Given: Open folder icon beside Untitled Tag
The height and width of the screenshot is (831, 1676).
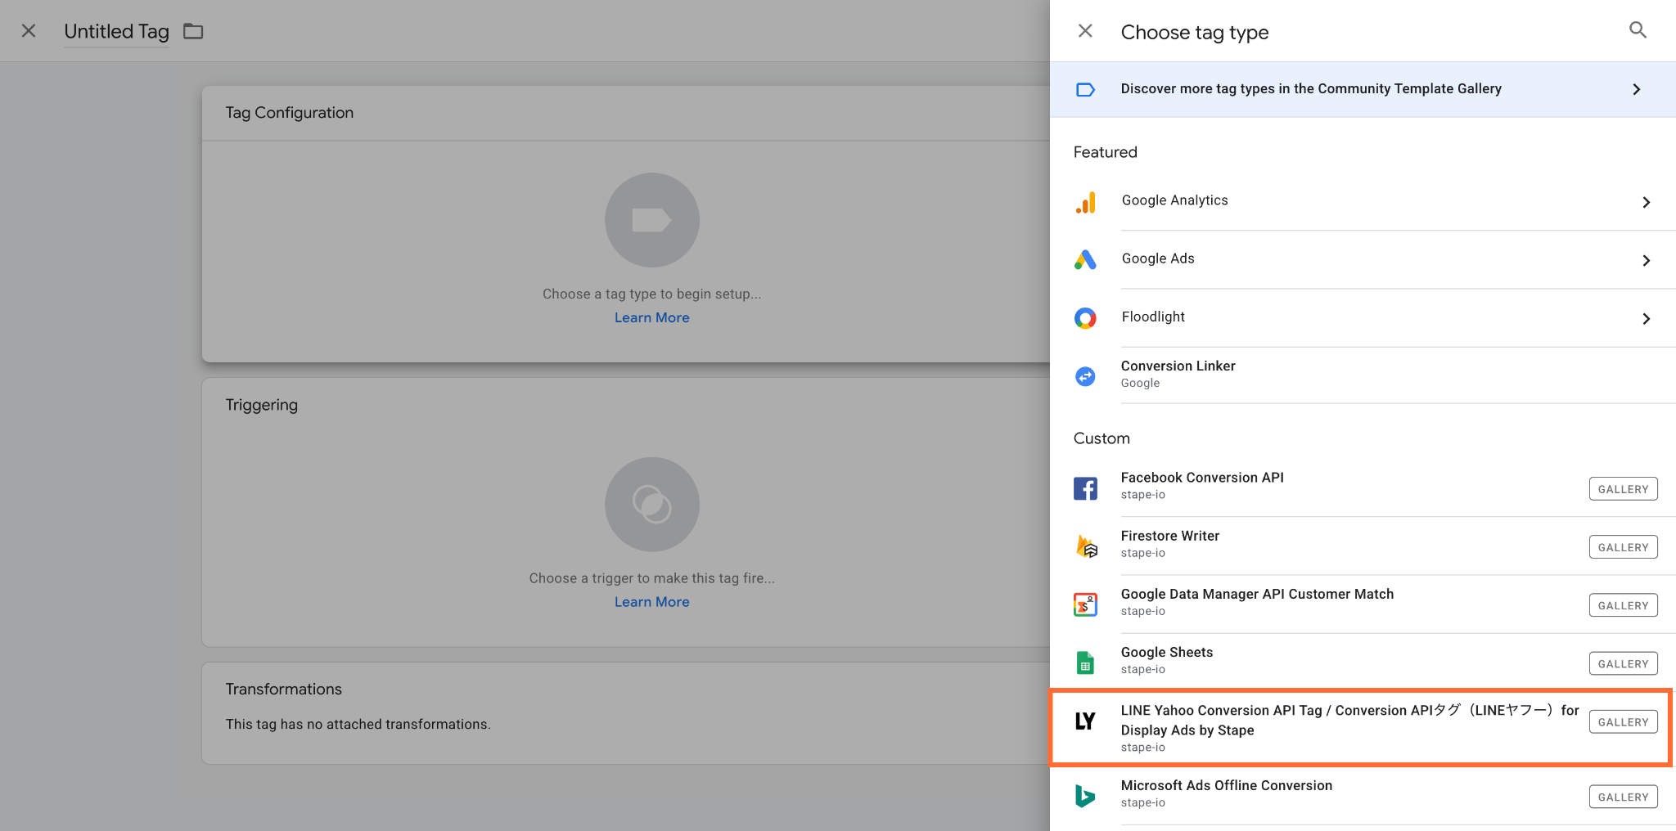Looking at the screenshot, I should point(193,31).
